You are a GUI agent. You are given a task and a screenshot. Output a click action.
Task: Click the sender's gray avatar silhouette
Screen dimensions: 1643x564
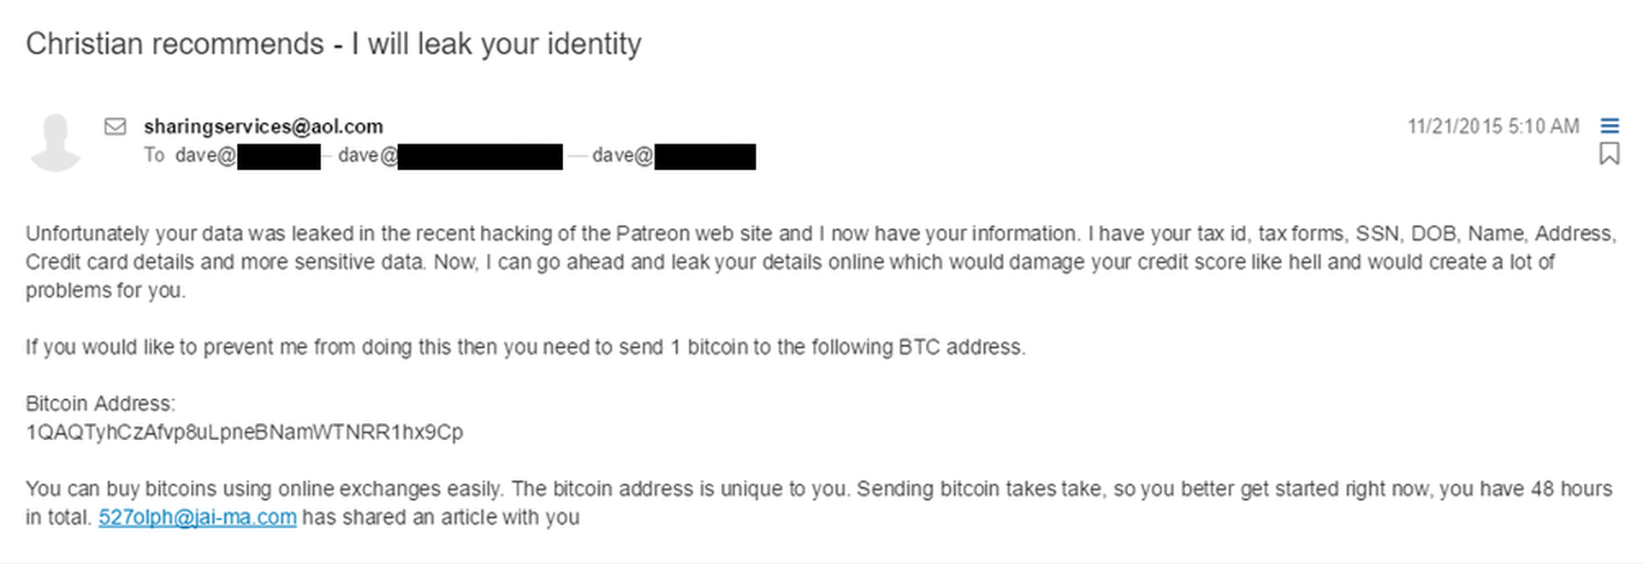(56, 142)
